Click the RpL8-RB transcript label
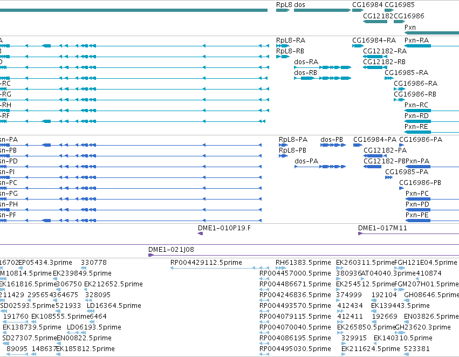Image resolution: width=459 pixels, height=357 pixels. pos(290,51)
